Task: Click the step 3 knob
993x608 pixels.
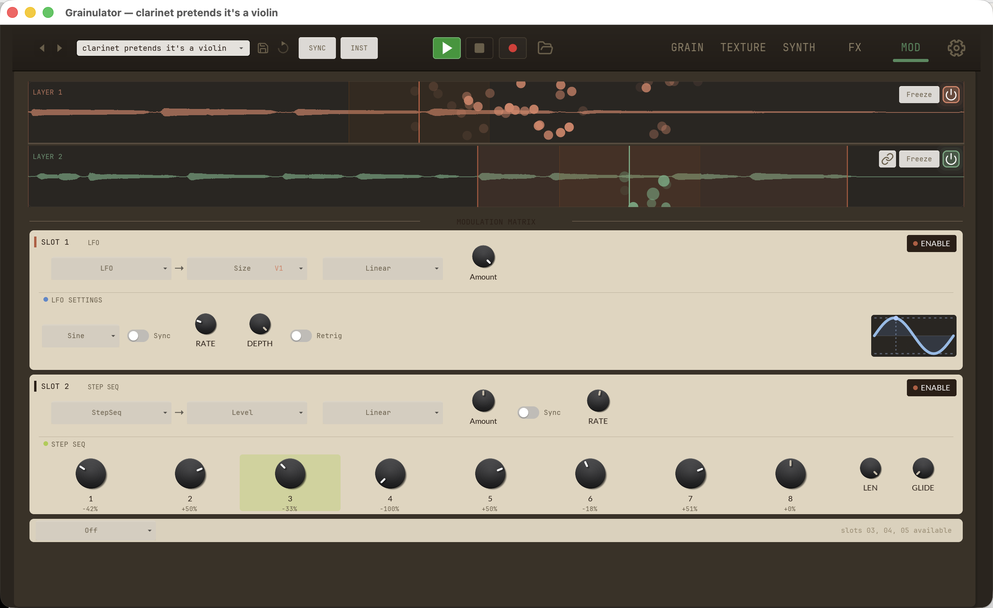Action: pos(290,473)
